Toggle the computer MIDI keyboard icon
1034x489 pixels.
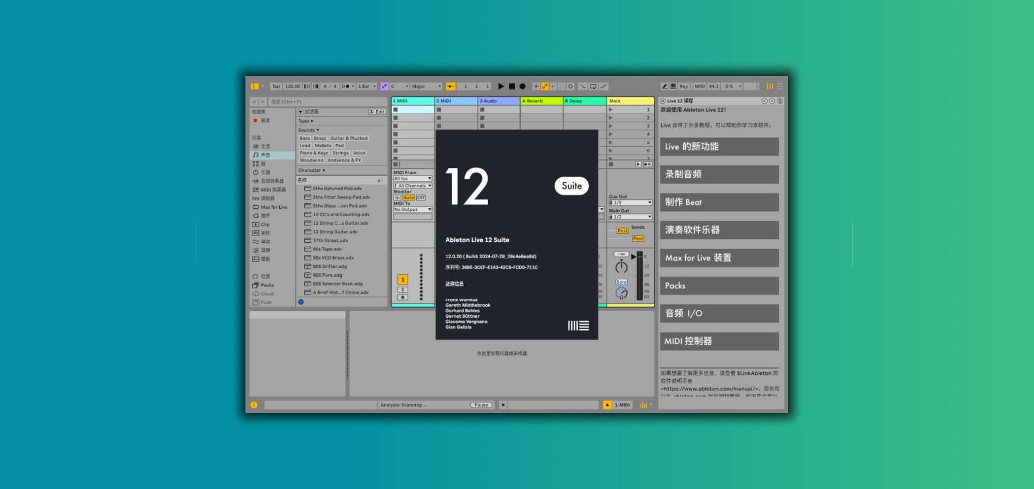(x=673, y=86)
